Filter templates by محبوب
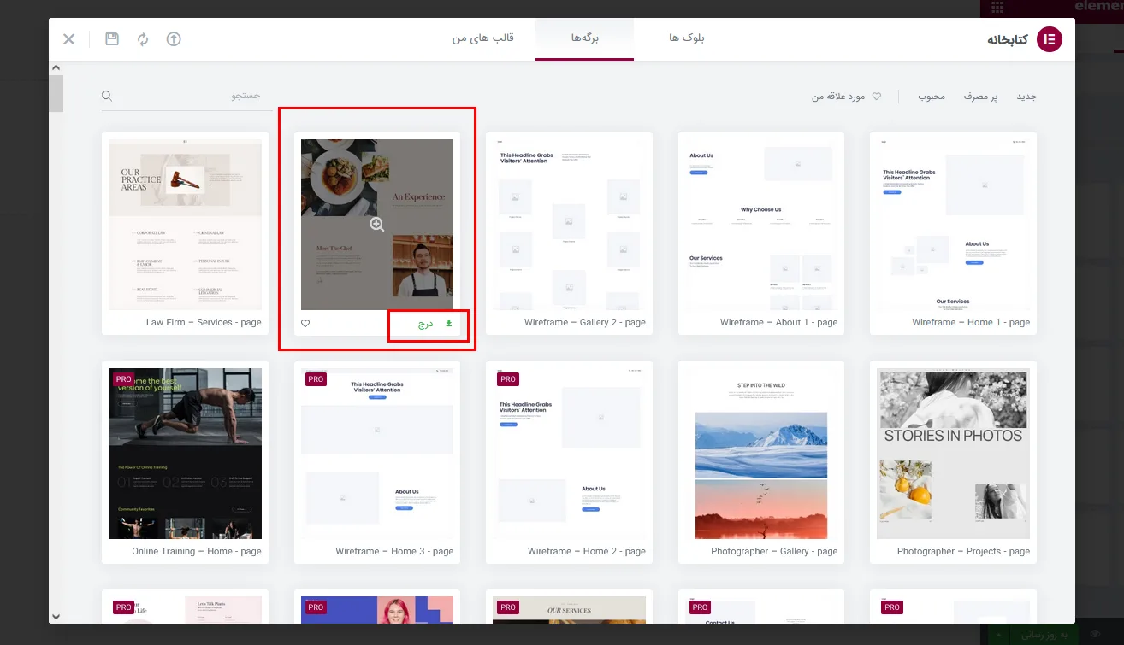Image resolution: width=1124 pixels, height=645 pixels. (x=932, y=97)
